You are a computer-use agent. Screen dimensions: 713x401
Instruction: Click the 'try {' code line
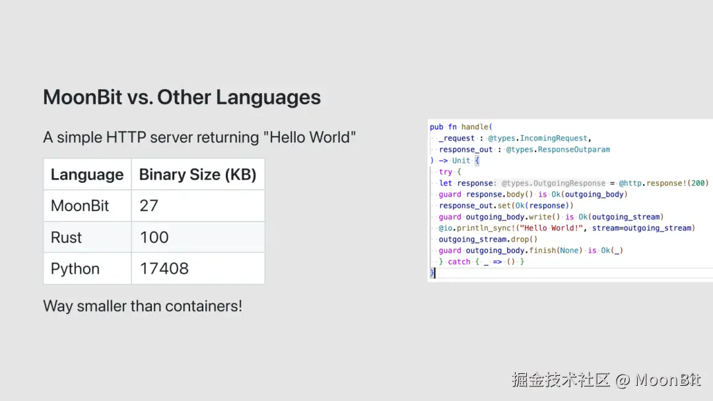pos(450,171)
